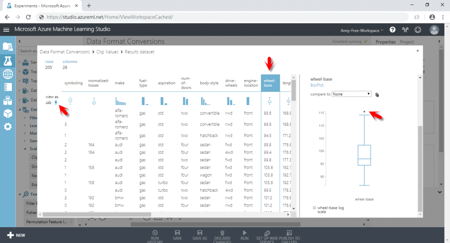Open the user account avatar
Screen dimensions: 450x243
[434, 29]
